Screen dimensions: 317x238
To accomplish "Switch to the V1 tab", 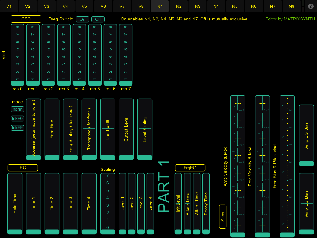I will pyautogui.click(x=9, y=6).
